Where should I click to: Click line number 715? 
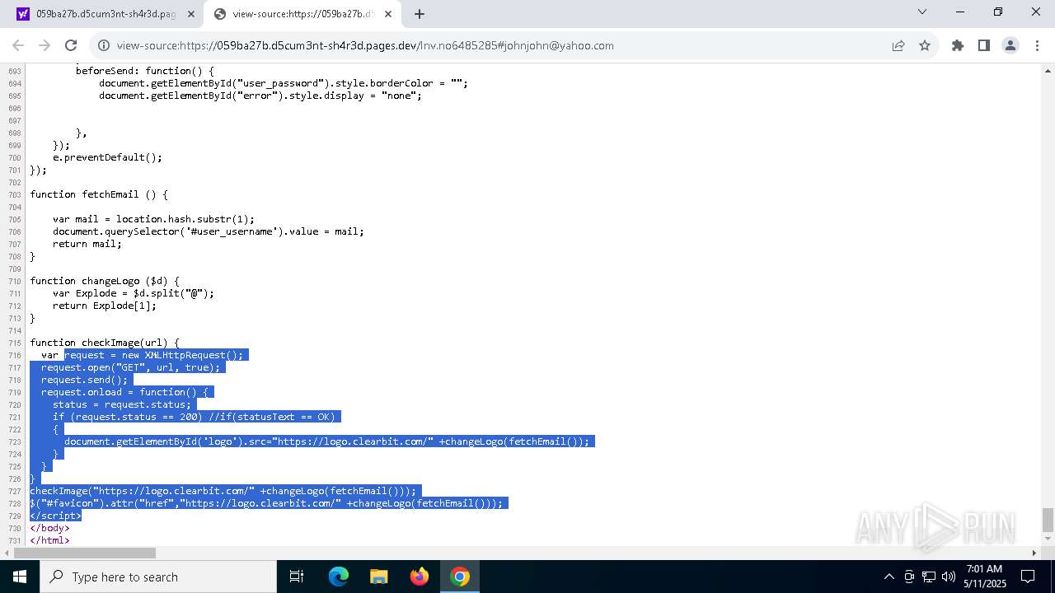[x=14, y=343]
